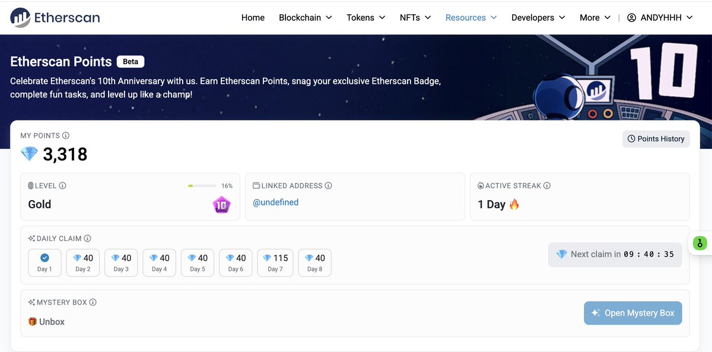Click the user profile icon beside ANDYHHH
This screenshot has height=352, width=712.
coord(631,18)
